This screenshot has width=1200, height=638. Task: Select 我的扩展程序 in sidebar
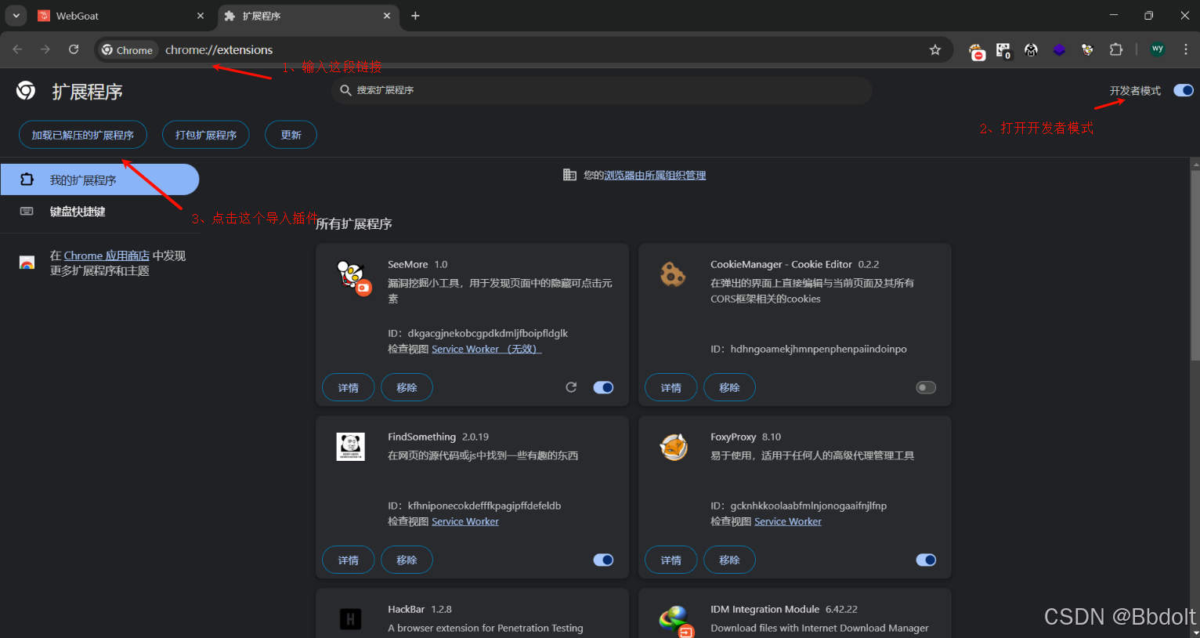point(99,179)
